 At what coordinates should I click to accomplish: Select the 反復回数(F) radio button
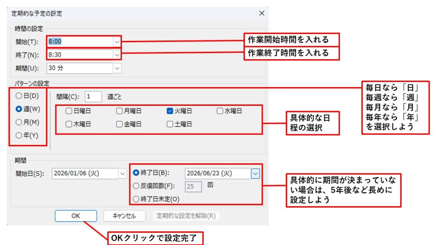click(136, 185)
